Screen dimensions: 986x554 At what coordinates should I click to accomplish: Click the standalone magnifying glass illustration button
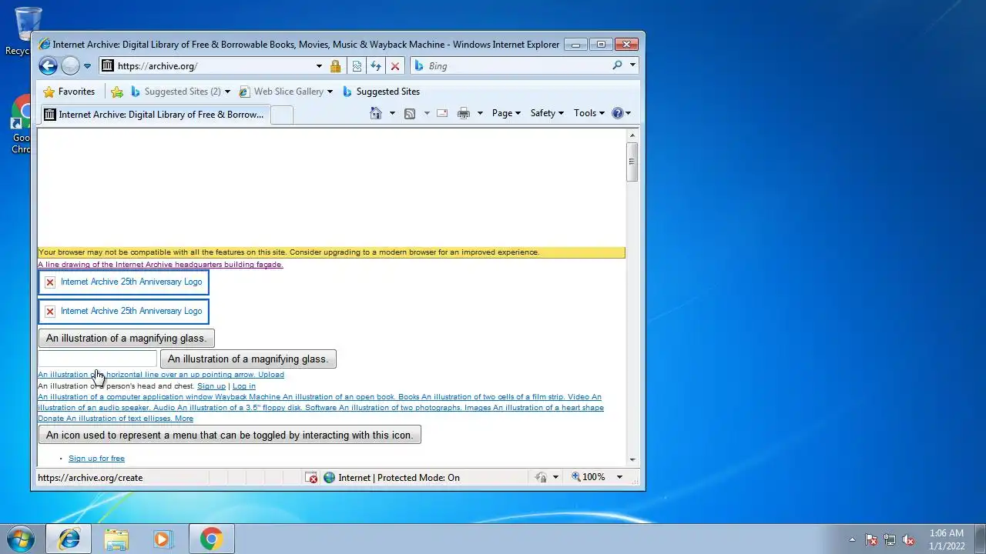(x=126, y=339)
